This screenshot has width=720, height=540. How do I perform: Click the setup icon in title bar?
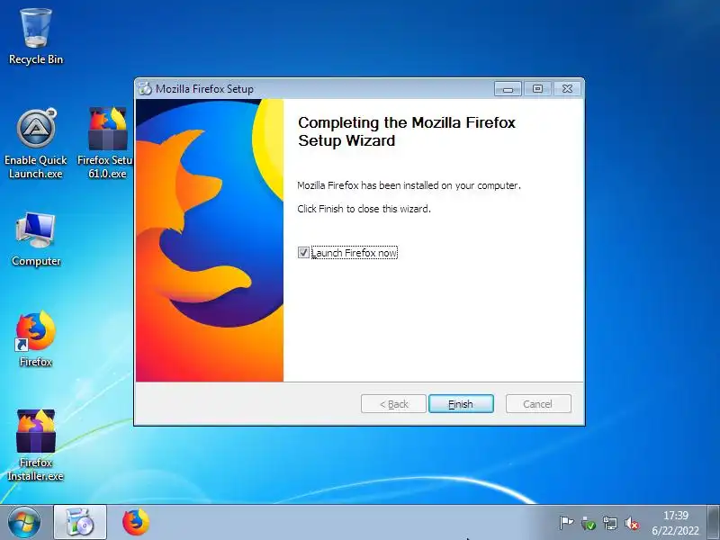(x=145, y=88)
